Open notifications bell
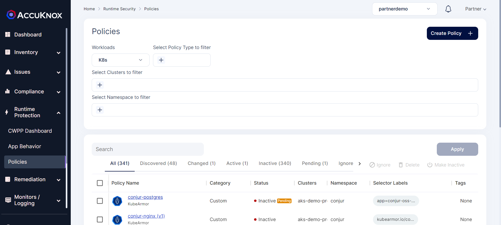Image resolution: width=501 pixels, height=225 pixels. coord(448,9)
